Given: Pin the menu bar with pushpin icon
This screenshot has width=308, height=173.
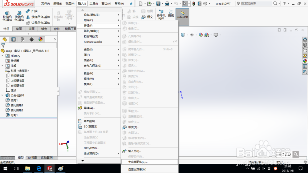Looking at the screenshot, I should [x=131, y=3].
